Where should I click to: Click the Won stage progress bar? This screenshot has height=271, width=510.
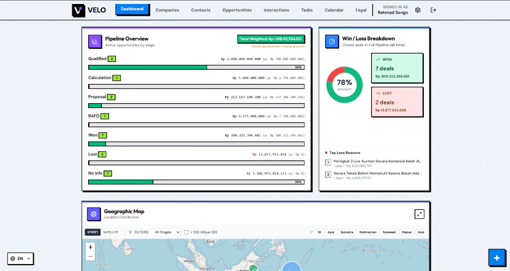(196, 144)
